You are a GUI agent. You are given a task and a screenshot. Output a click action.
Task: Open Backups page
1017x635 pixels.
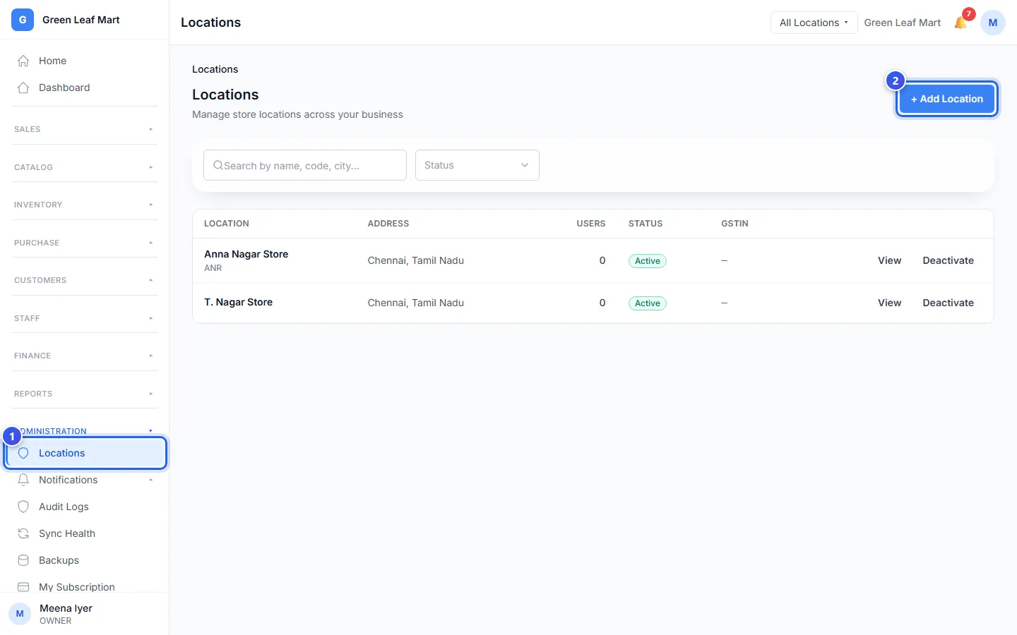tap(85, 560)
